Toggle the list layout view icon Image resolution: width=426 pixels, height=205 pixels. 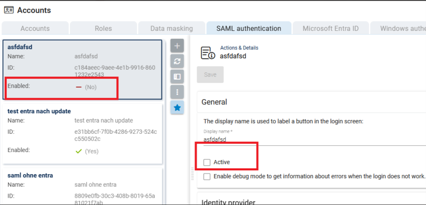177,77
